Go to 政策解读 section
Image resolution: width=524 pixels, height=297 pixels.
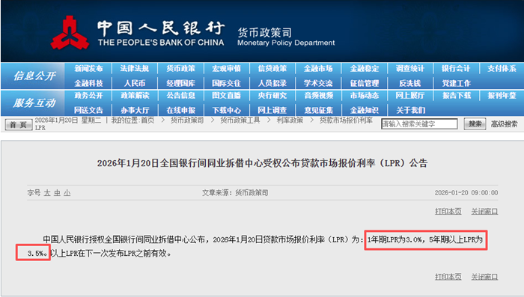134,96
